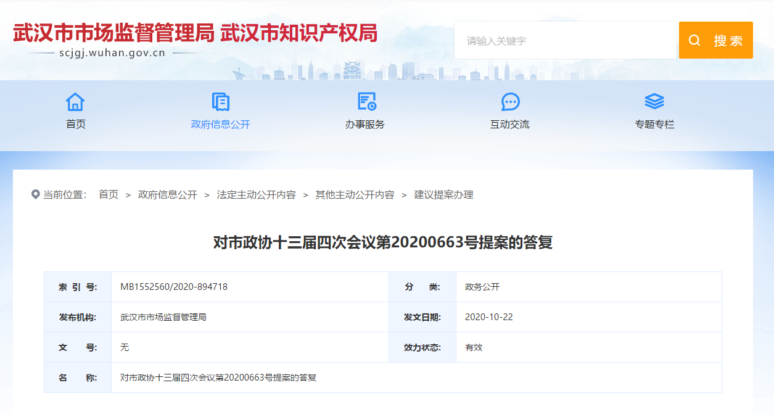Click the 互动交流 chat bubble icon
Image resolution: width=774 pixels, height=417 pixels.
pyautogui.click(x=510, y=102)
